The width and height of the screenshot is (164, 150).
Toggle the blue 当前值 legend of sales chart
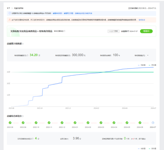[x=142, y=65]
